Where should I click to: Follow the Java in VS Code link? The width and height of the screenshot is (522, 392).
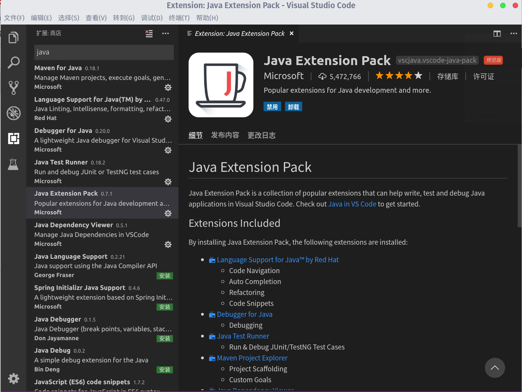click(x=352, y=204)
